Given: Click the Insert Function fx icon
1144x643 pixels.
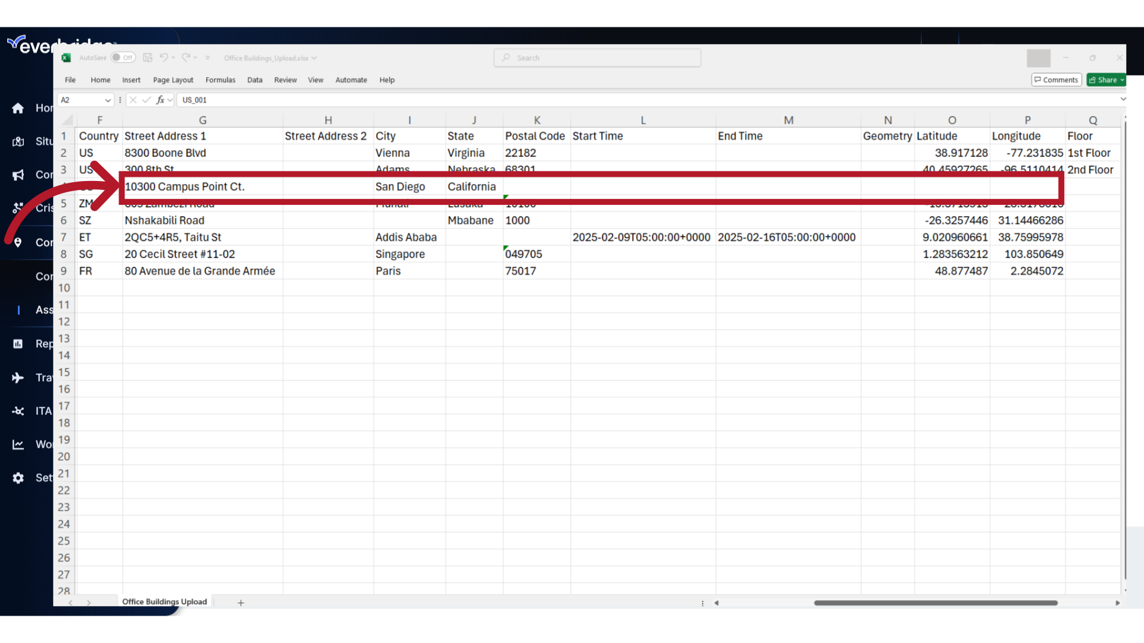Looking at the screenshot, I should click(161, 99).
